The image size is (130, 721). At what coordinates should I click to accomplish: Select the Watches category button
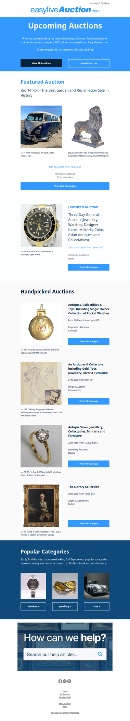[33, 607]
